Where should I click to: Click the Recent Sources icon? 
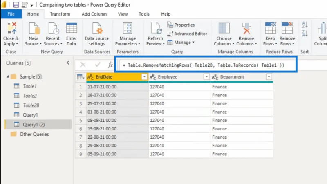click(53, 28)
